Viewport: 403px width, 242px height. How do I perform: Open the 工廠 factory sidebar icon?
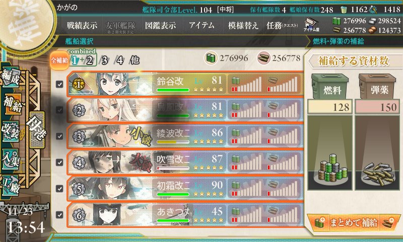coord(11,185)
